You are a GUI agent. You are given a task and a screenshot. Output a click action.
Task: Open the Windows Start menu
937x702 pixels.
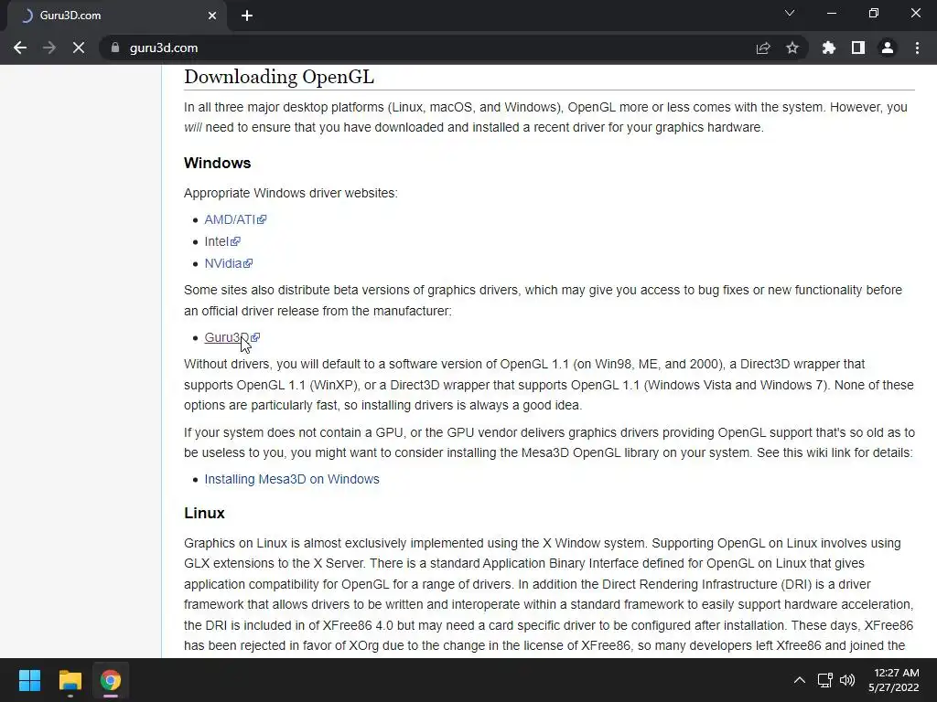(29, 680)
